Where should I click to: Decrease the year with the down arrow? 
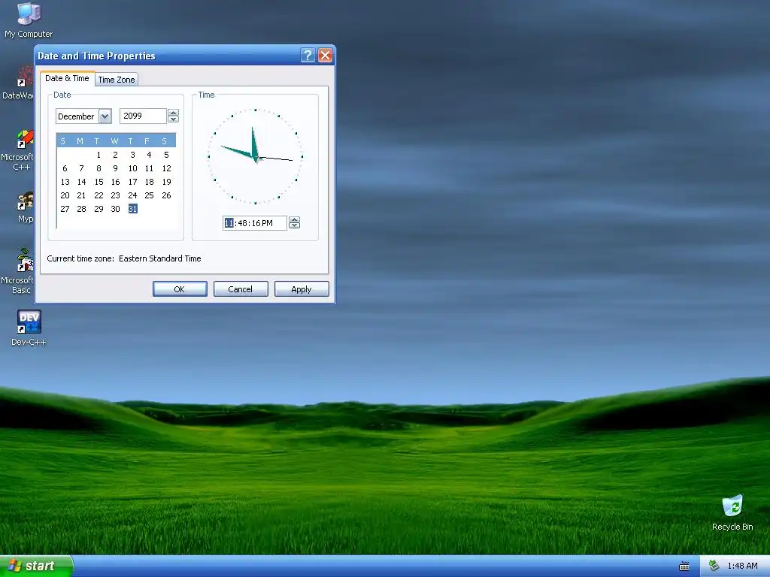174,119
